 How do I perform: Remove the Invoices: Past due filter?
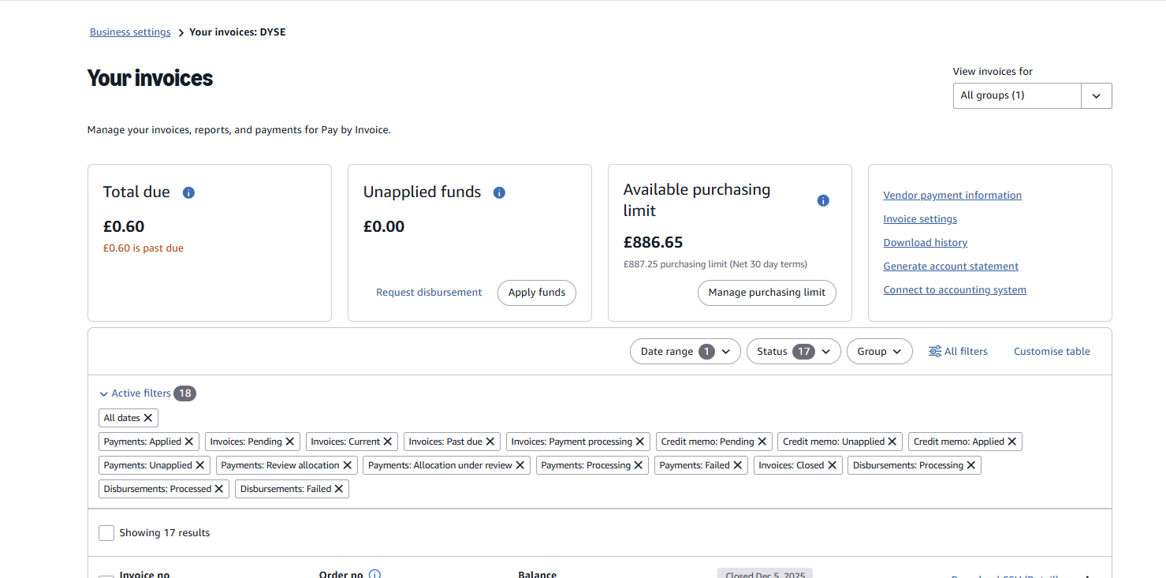[490, 442]
